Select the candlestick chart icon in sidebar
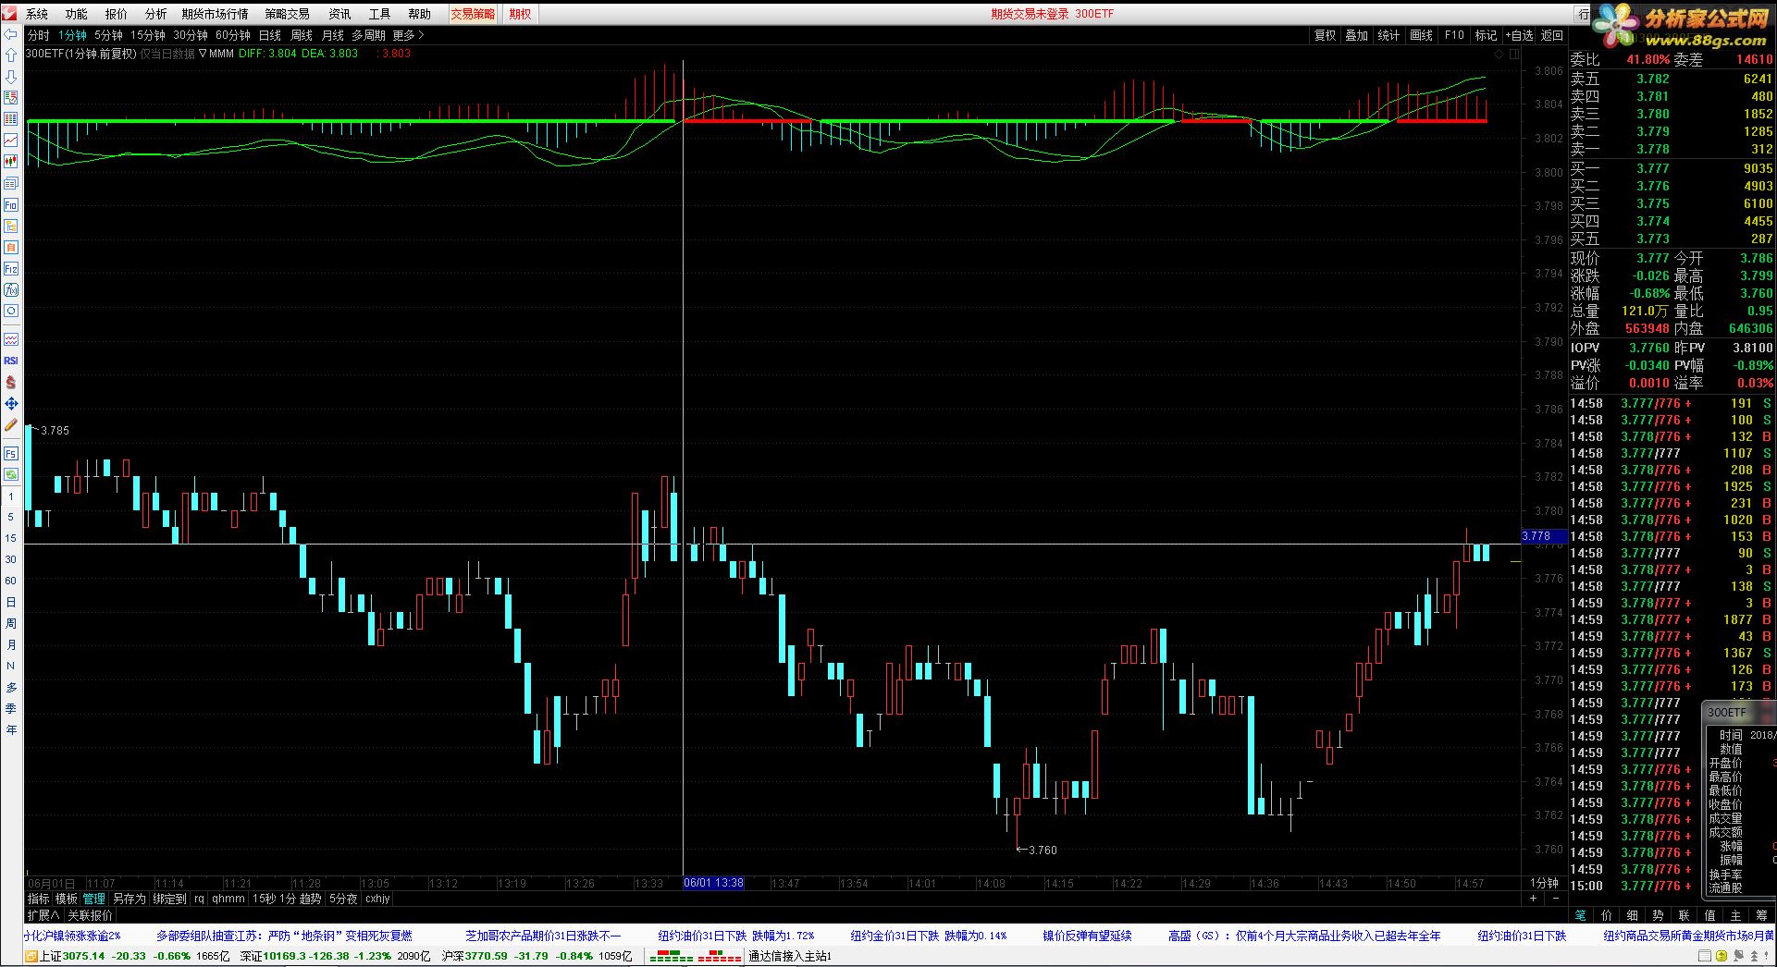The image size is (1777, 967). pyautogui.click(x=11, y=161)
